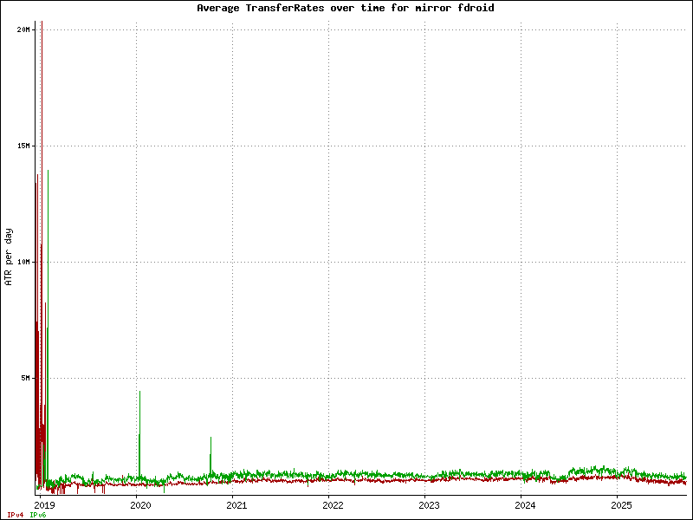
Task: Click the 2025 x-axis label
Action: pos(621,504)
